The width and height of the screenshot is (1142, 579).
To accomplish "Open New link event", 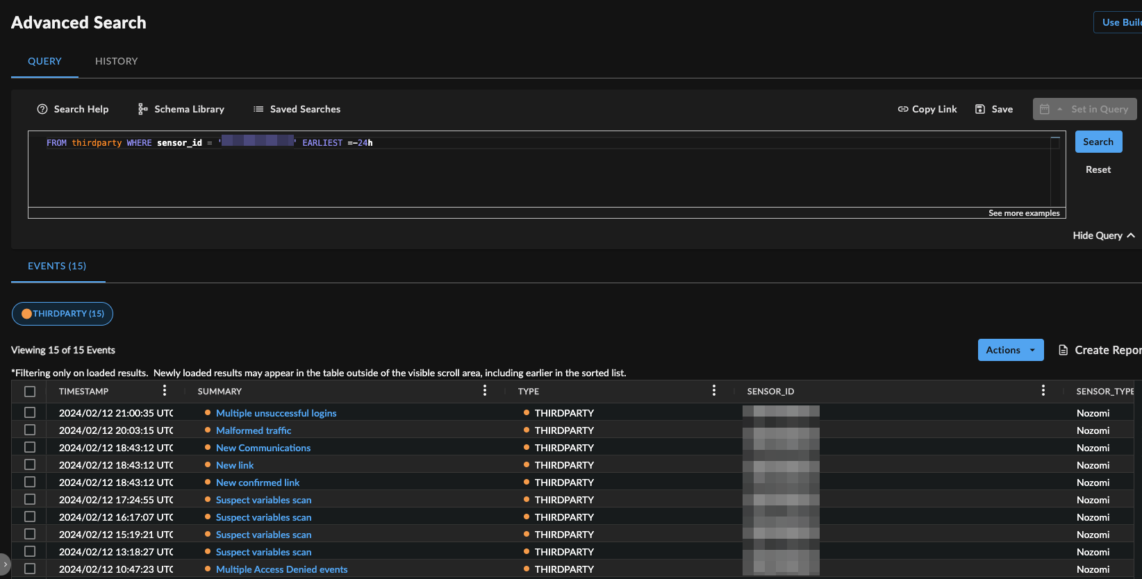I will coord(235,465).
